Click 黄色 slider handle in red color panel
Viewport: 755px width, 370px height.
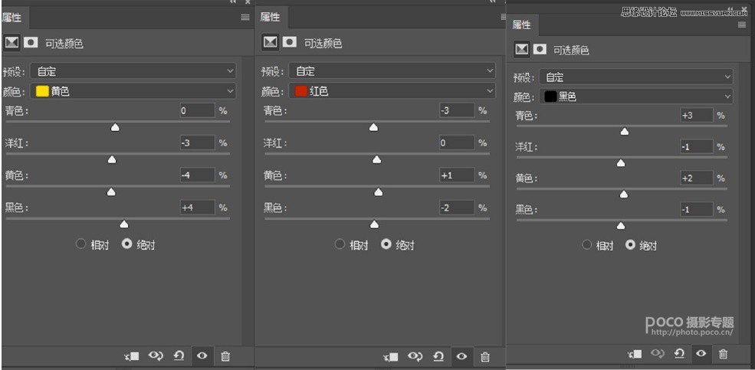379,192
